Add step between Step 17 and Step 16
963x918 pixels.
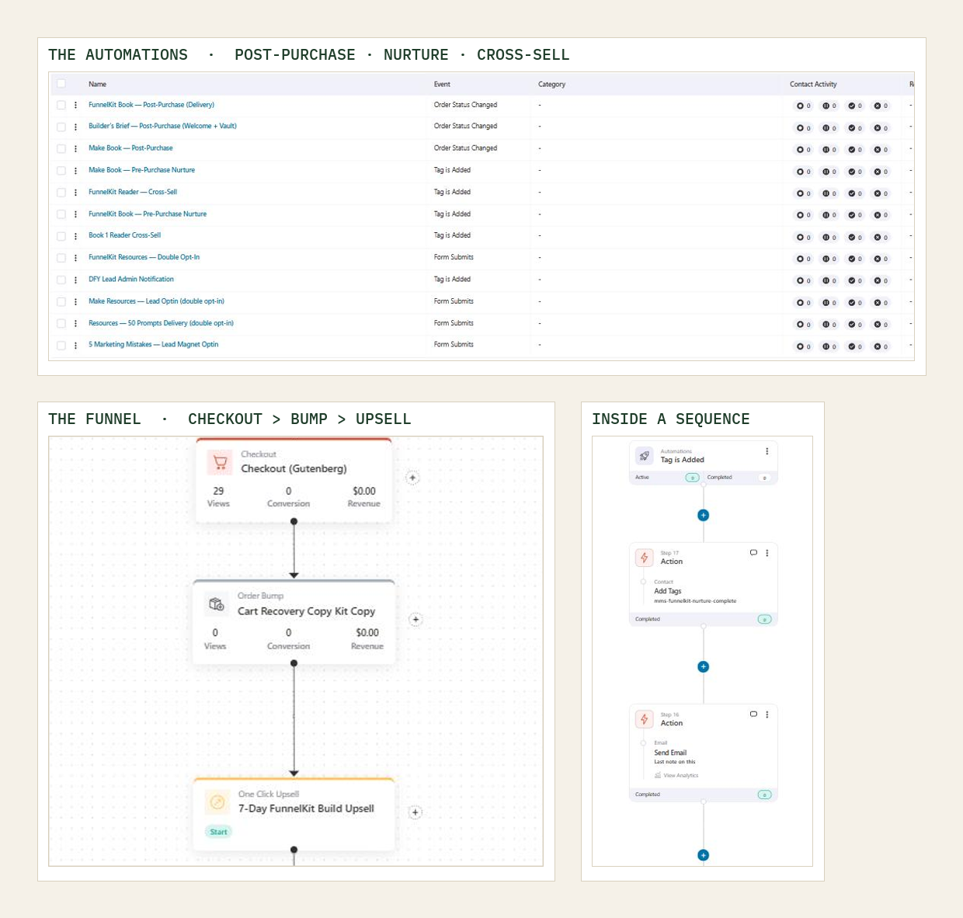(x=703, y=666)
